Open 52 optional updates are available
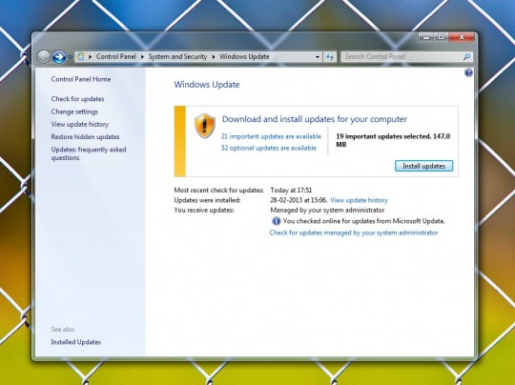Screen dimensions: 515x385 [269, 148]
